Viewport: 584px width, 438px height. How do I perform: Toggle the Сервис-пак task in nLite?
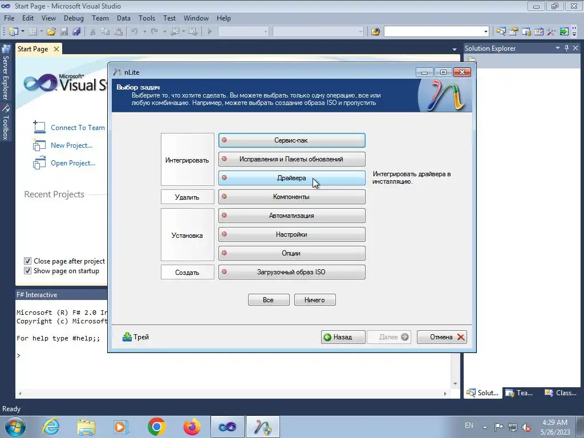(x=291, y=140)
